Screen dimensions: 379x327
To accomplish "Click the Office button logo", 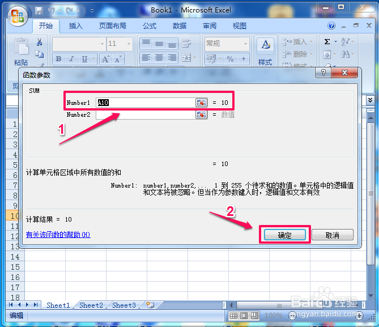I will pos(18,16).
